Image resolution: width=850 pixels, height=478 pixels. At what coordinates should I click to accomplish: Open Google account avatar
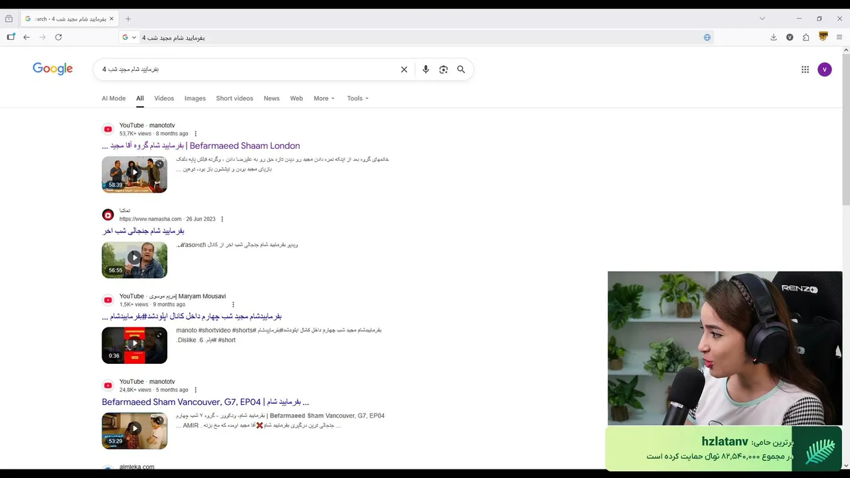click(x=825, y=69)
